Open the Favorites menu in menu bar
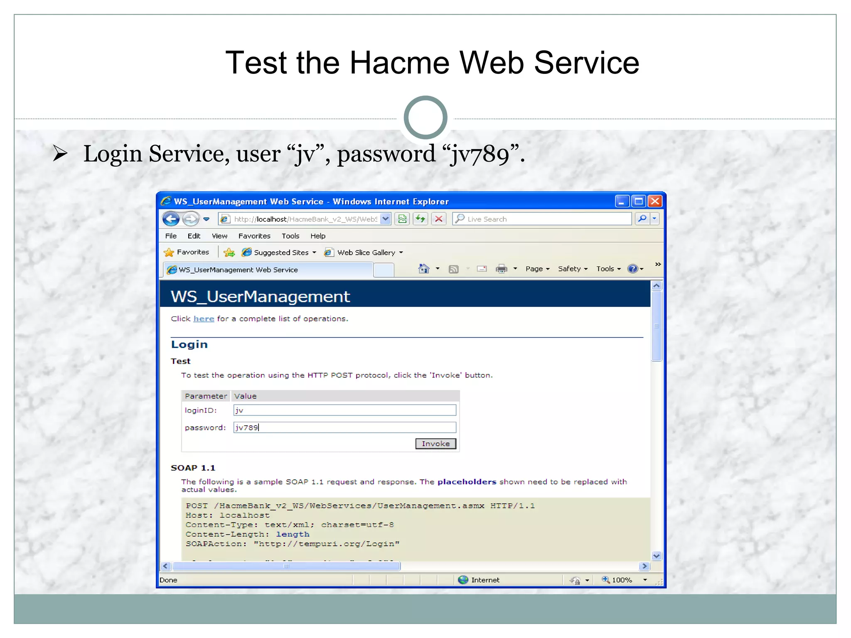Screen dimensions: 851x638 (254, 236)
